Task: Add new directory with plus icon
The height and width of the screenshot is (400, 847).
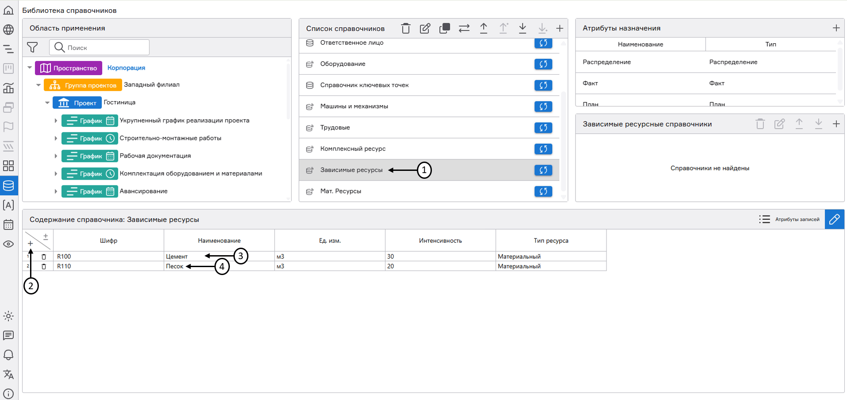Action: 560,29
